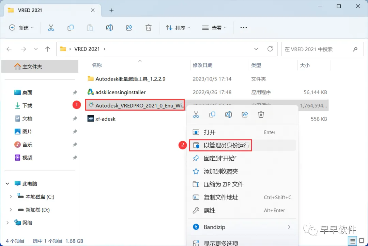368x246 pixels.
Task: Sort by 名称 column header
Action: (97, 65)
